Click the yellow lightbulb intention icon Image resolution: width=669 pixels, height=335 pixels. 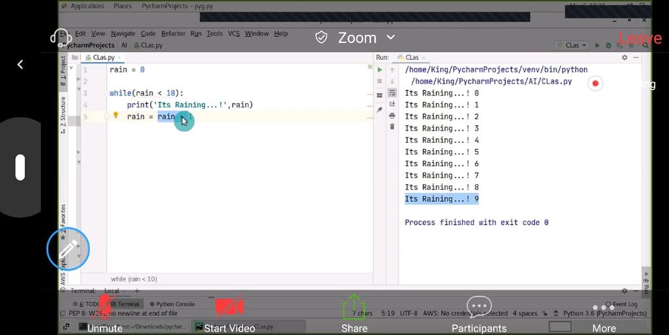[x=116, y=116]
